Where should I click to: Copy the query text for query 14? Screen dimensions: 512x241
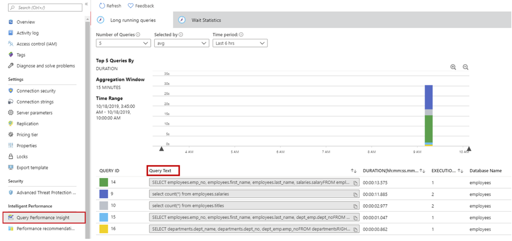[355, 183]
